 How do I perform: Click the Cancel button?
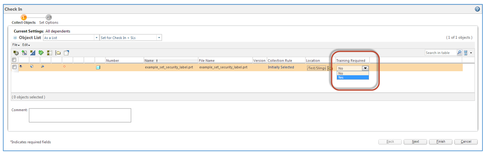466,142
